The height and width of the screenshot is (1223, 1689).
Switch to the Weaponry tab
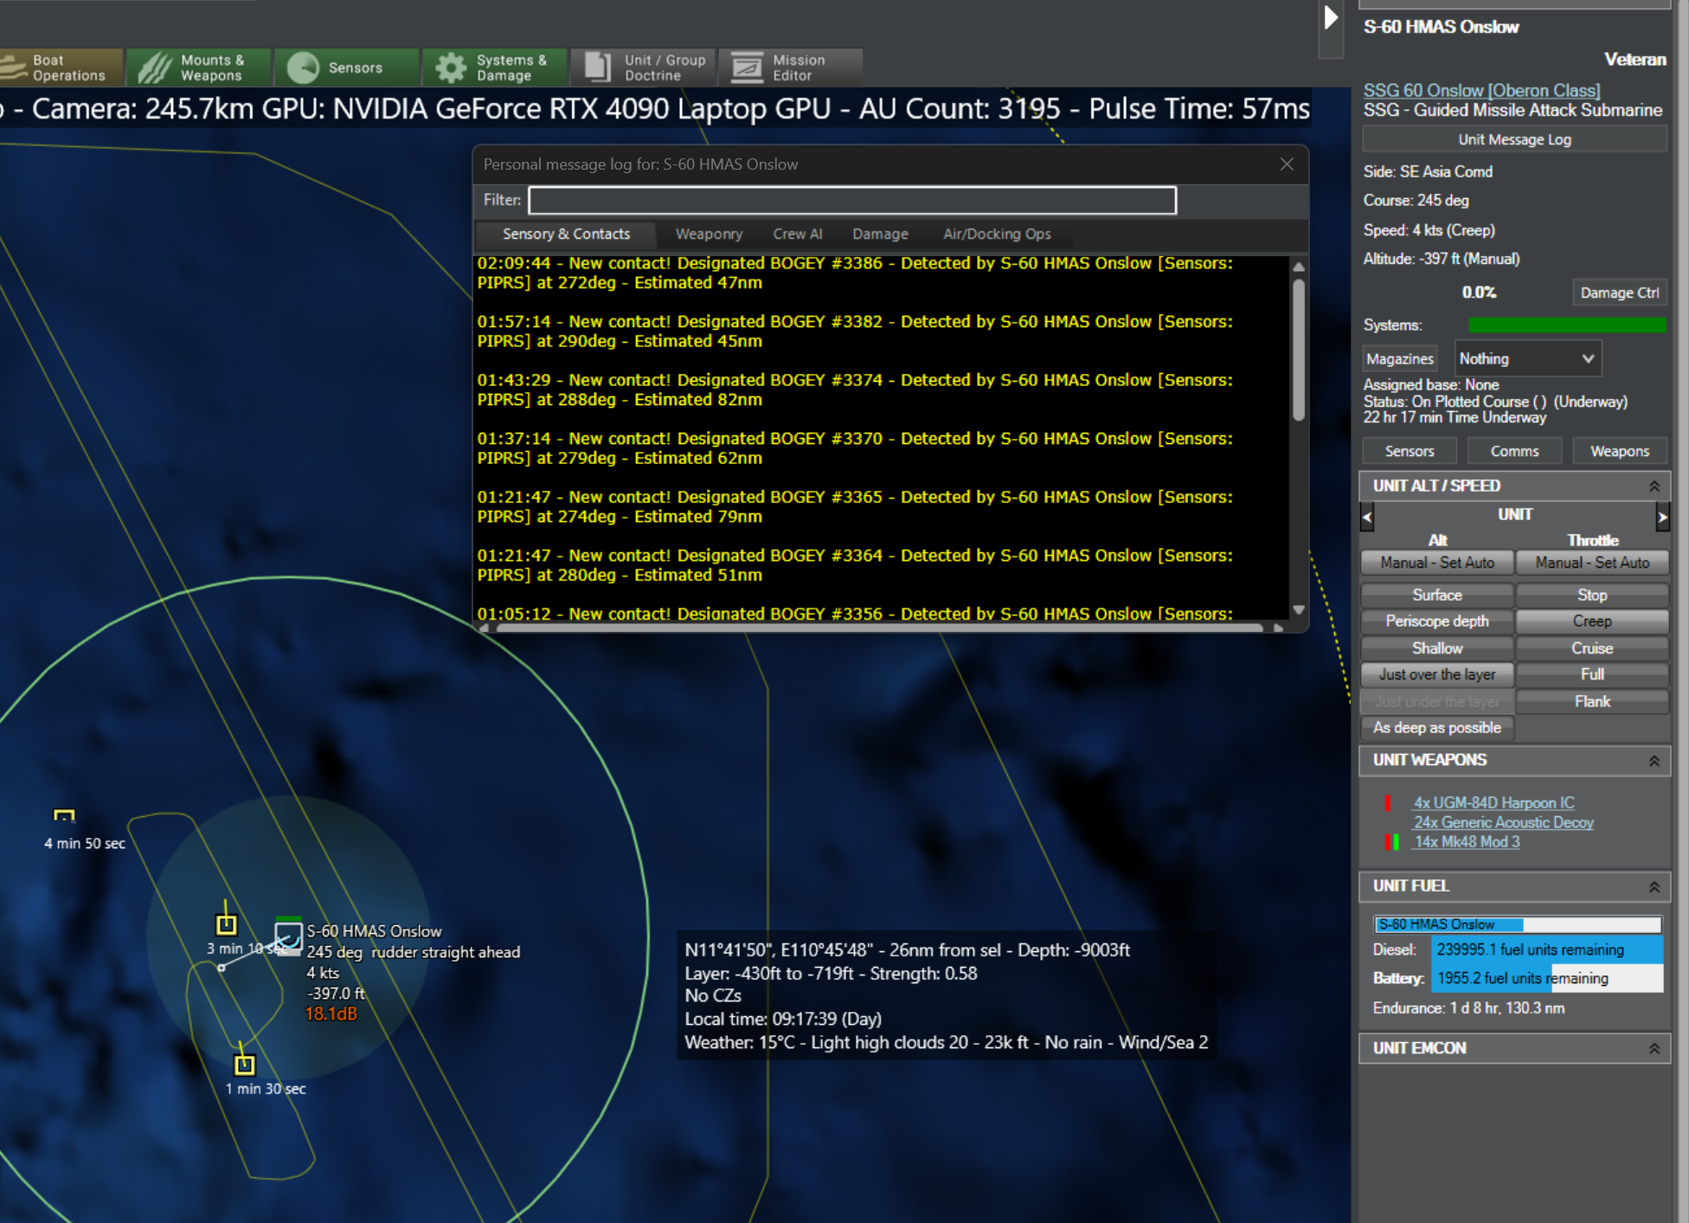coord(709,234)
